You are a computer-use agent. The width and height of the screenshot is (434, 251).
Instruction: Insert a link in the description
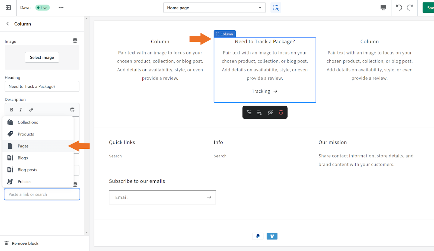point(31,110)
